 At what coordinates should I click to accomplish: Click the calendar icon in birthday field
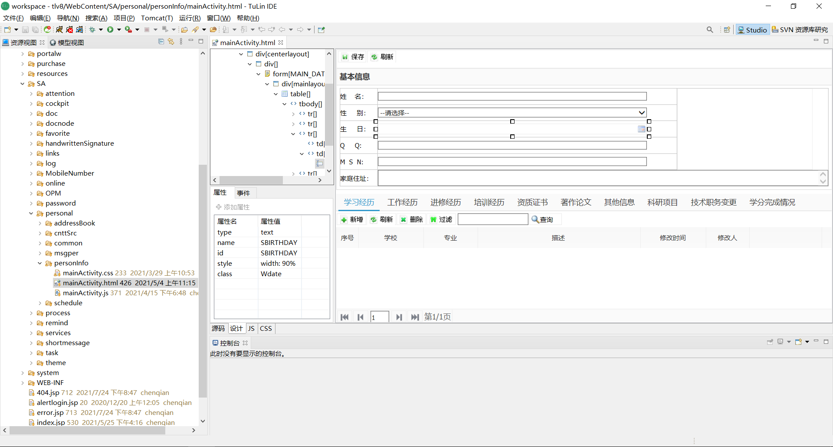(x=641, y=129)
